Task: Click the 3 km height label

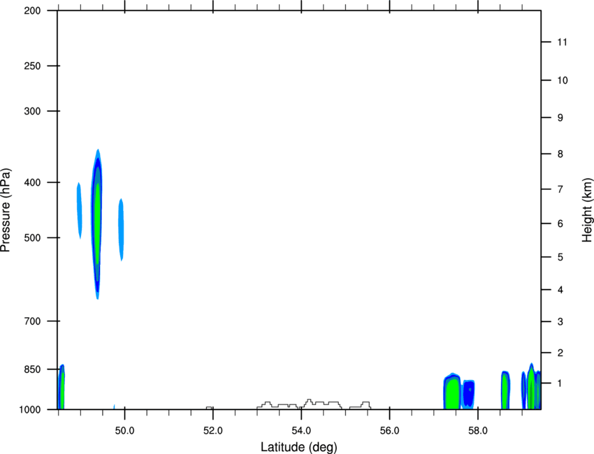Action: pyautogui.click(x=560, y=322)
